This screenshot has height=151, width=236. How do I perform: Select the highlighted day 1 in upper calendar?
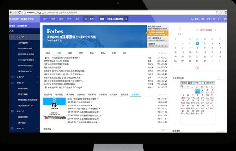[197, 43]
